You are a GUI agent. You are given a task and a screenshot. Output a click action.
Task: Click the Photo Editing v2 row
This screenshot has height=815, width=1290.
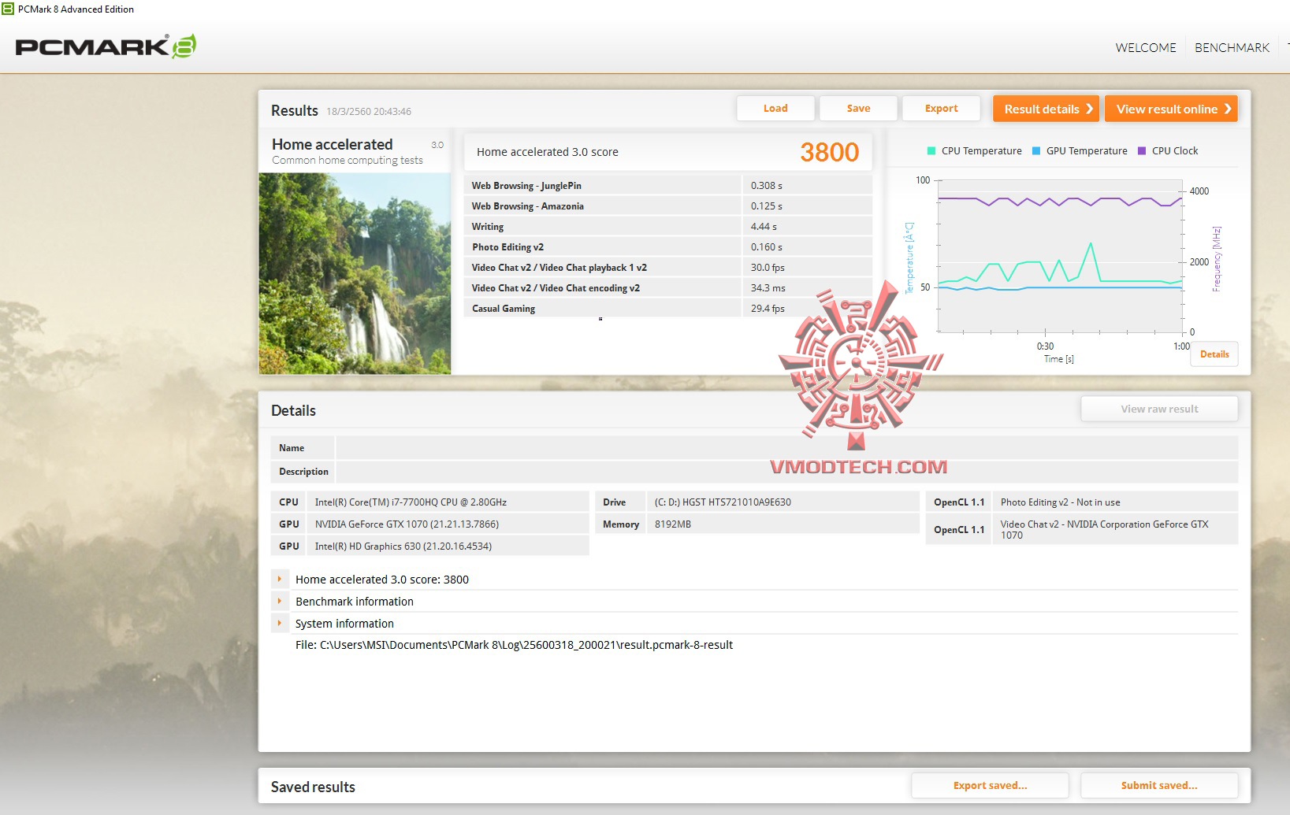[x=668, y=247]
